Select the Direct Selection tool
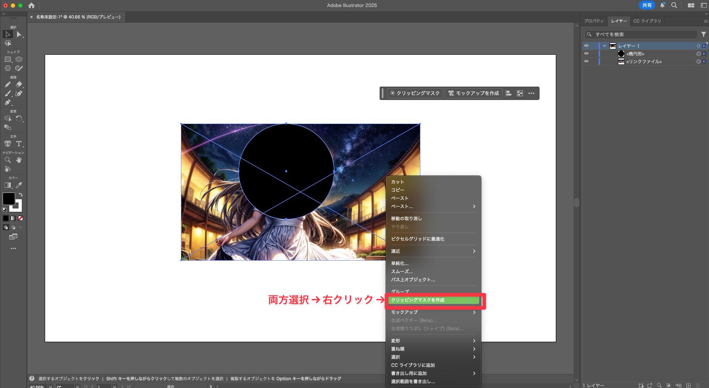The width and height of the screenshot is (709, 388). tap(19, 34)
